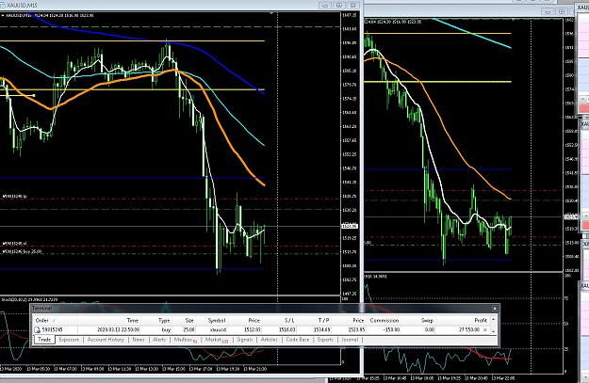Minimize the second XAUUSD chart window
The height and width of the screenshot is (383, 589).
coord(548,12)
